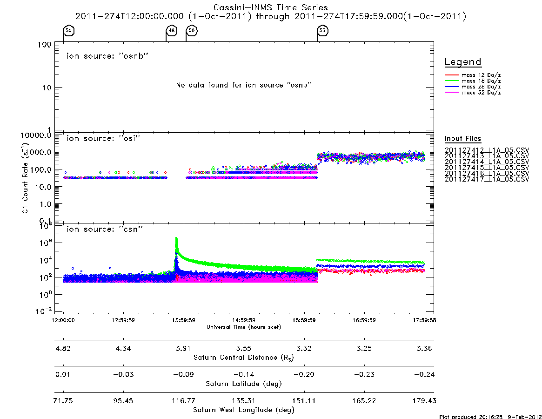The width and height of the screenshot is (542, 419).
Task: Click the "C1 Count Rate" vertical axis title
Action: 25,178
